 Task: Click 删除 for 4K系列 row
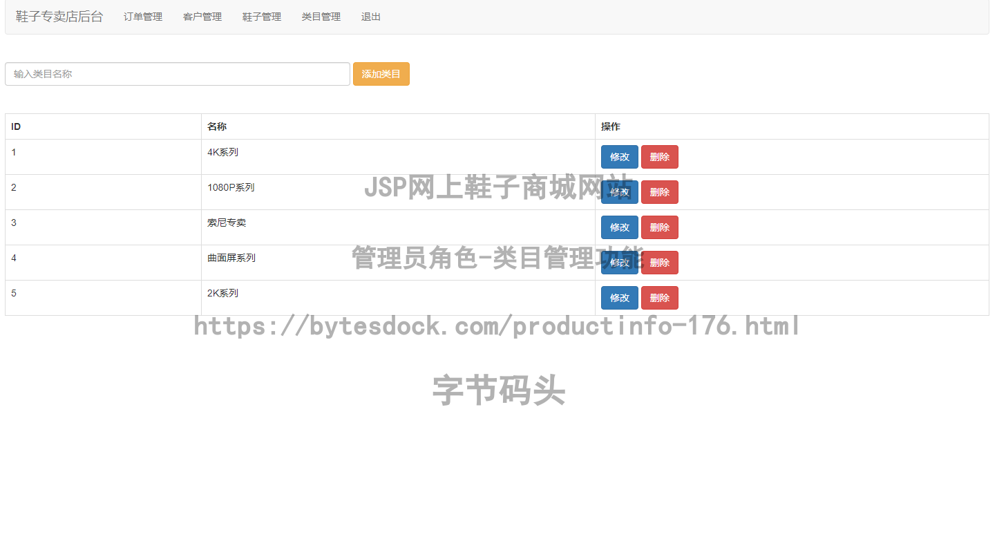660,157
